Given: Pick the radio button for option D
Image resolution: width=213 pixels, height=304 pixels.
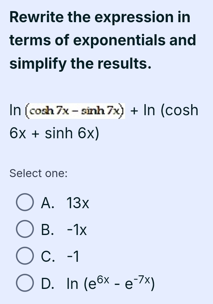Looking at the screenshot, I should tap(24, 283).
